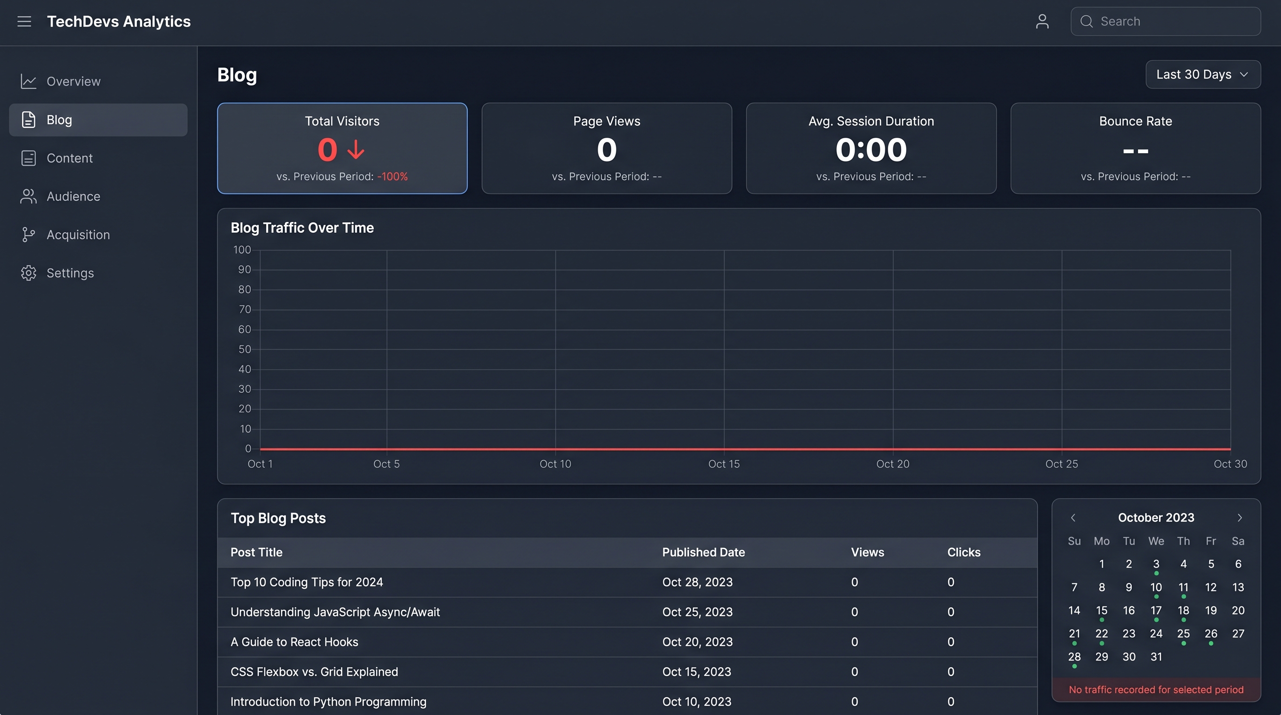Navigate to Acquisition
This screenshot has height=715, width=1281.
[99, 235]
